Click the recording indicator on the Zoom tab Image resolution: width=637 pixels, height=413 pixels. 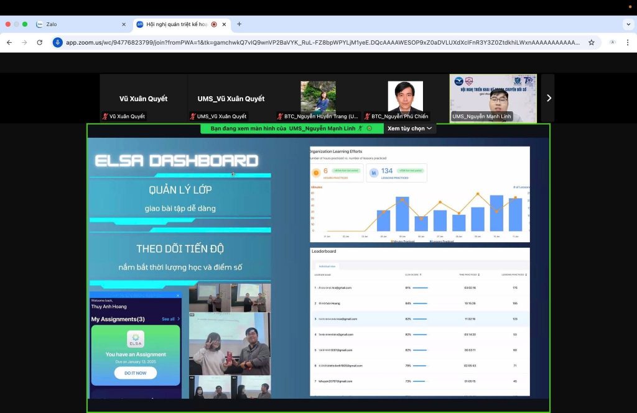[x=214, y=24]
